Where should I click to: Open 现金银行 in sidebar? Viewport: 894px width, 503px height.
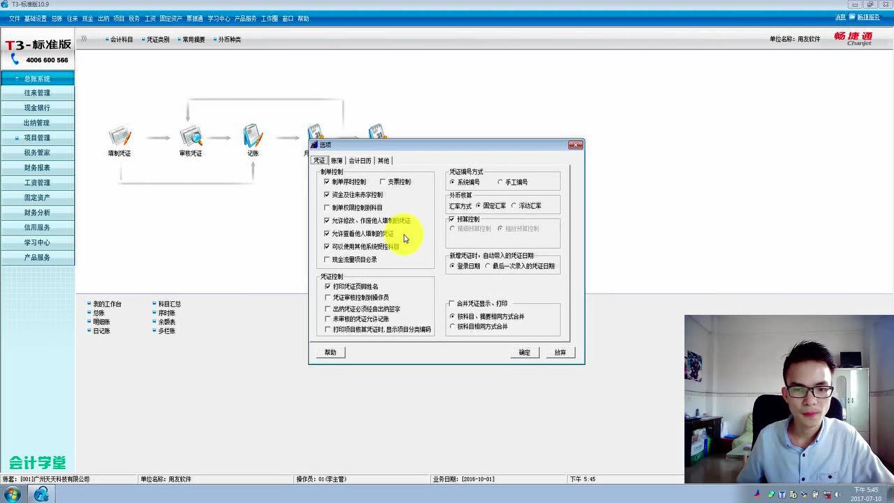37,108
